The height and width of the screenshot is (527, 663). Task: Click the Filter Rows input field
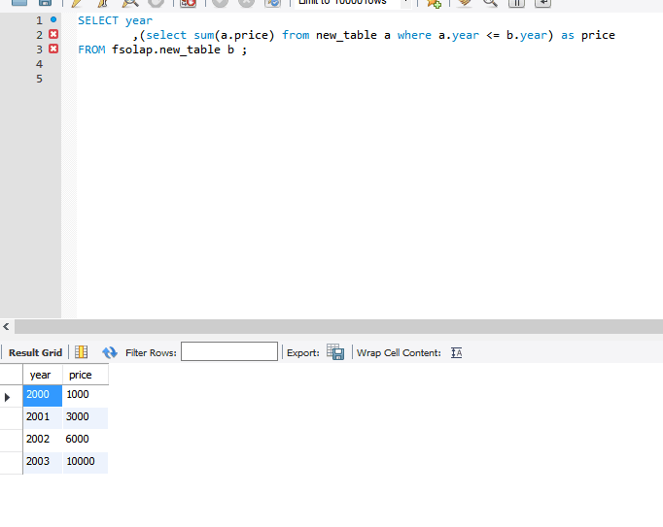pyautogui.click(x=229, y=351)
